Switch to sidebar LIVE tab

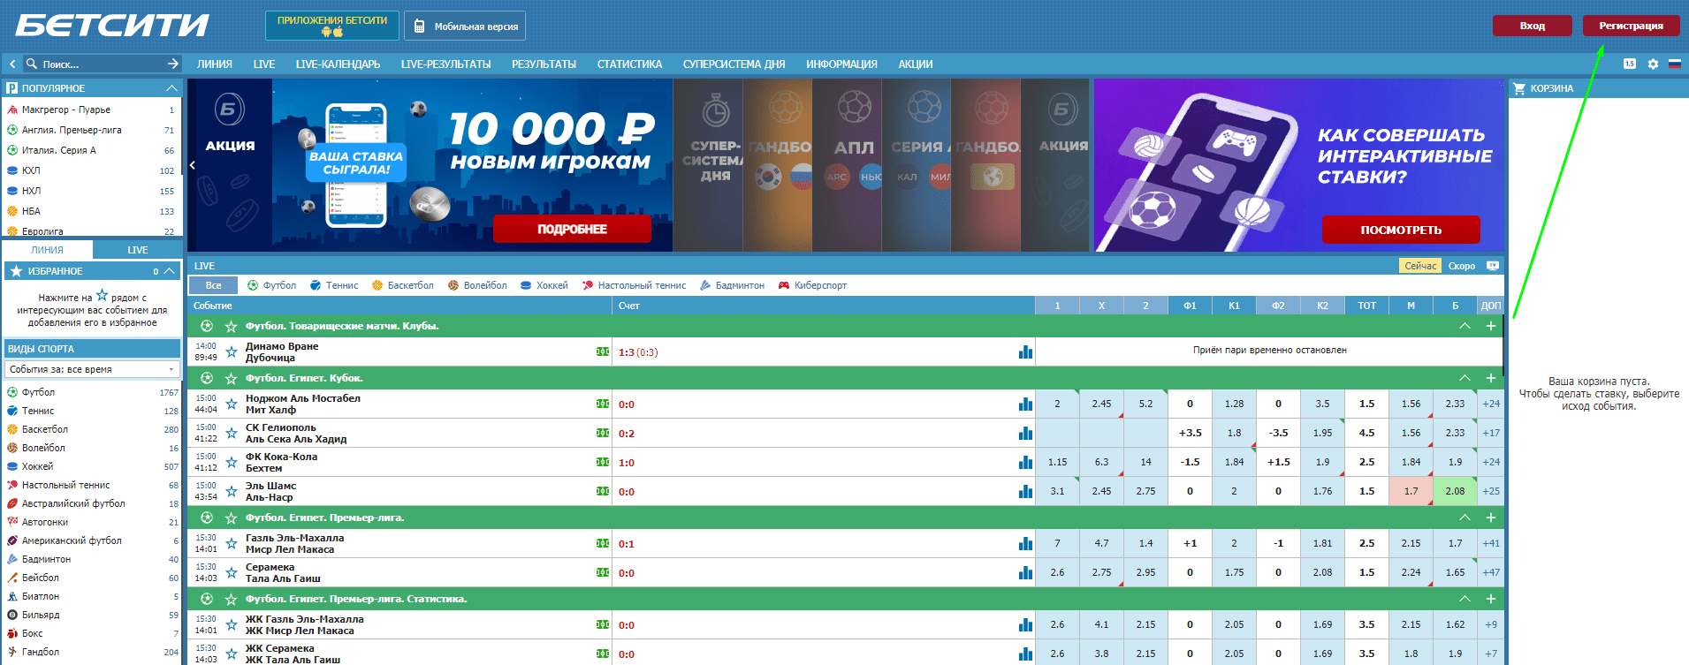[x=137, y=250]
